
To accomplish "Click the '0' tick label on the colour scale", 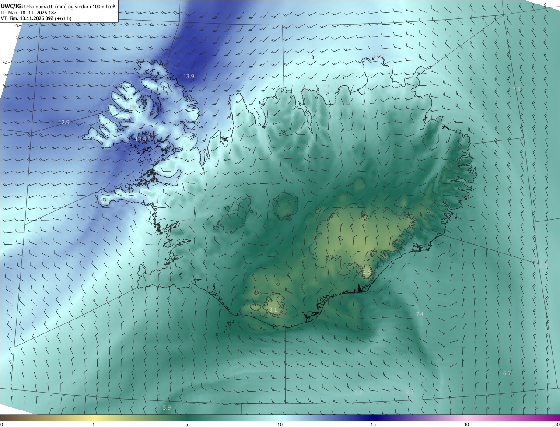I will pyautogui.click(x=2, y=424).
